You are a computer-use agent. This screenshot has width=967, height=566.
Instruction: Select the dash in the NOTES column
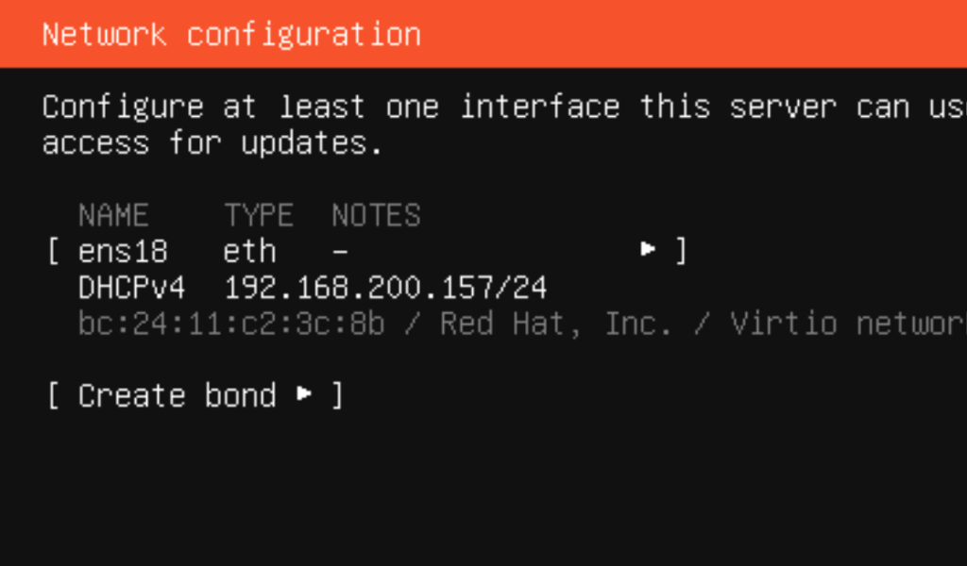point(340,252)
